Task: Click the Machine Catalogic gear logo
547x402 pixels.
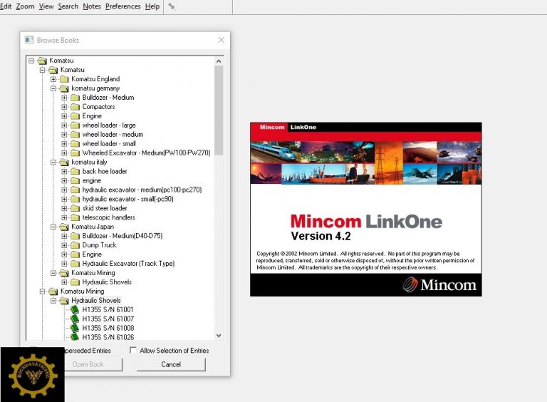Action: [32, 374]
